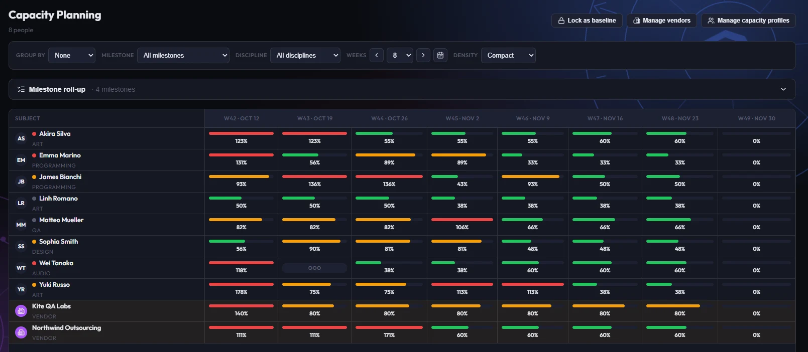Select the Akira Silva row name
Image resolution: width=808 pixels, height=352 pixels.
click(x=55, y=134)
